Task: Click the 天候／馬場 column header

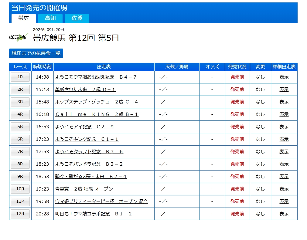Action: 177,67
